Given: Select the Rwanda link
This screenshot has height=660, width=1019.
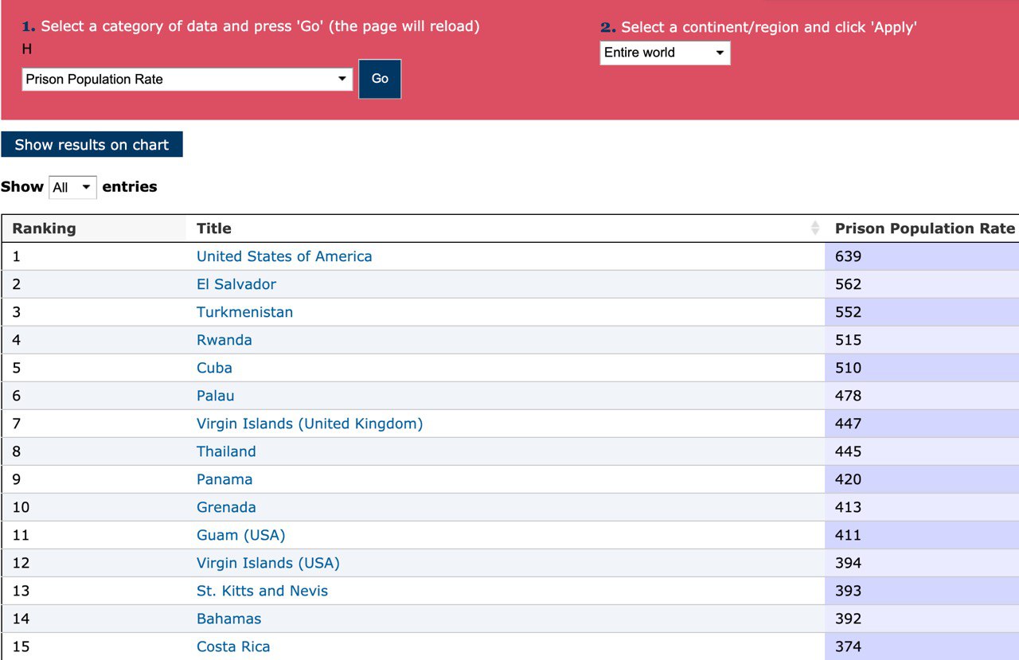Looking at the screenshot, I should (224, 340).
